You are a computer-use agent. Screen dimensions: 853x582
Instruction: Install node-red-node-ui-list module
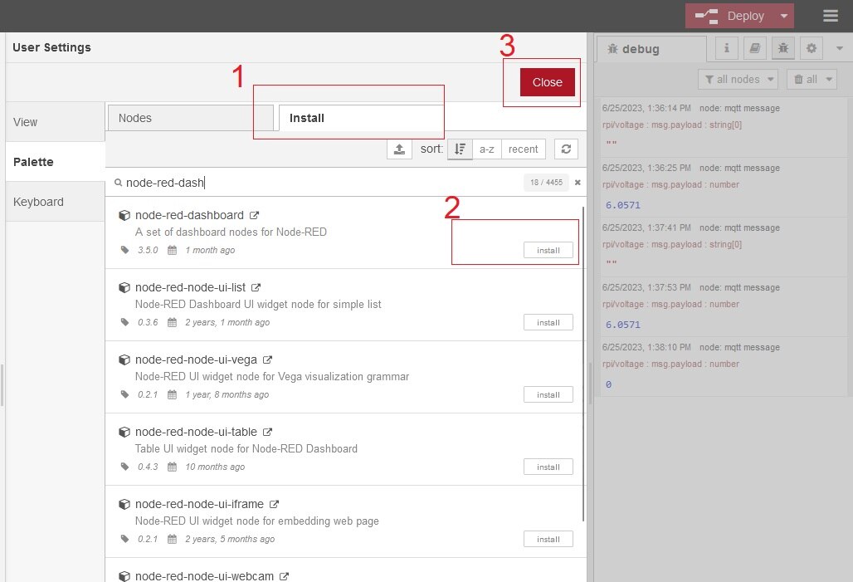tap(548, 322)
